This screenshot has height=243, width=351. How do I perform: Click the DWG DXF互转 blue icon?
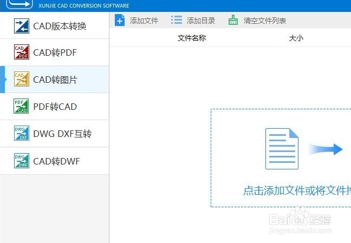(22, 133)
